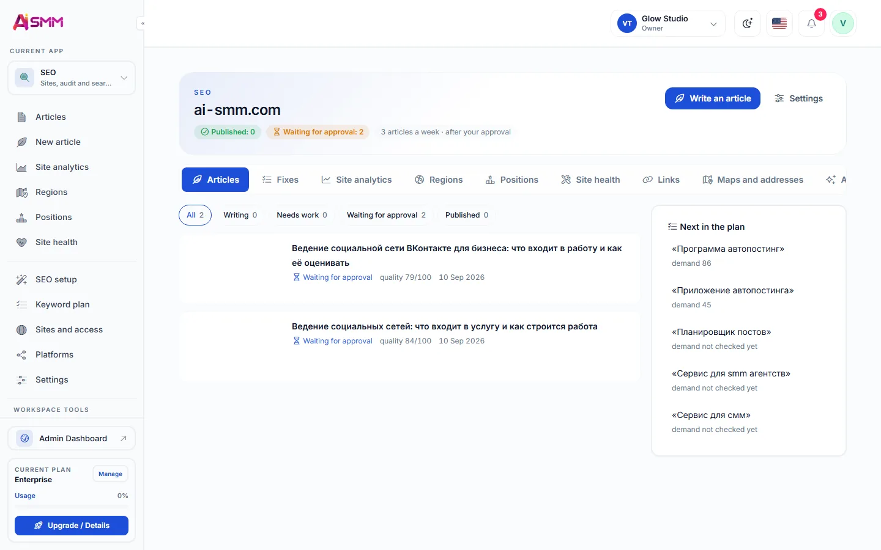Open the Glow Studio workspace dropdown
881x550 pixels.
coord(668,23)
